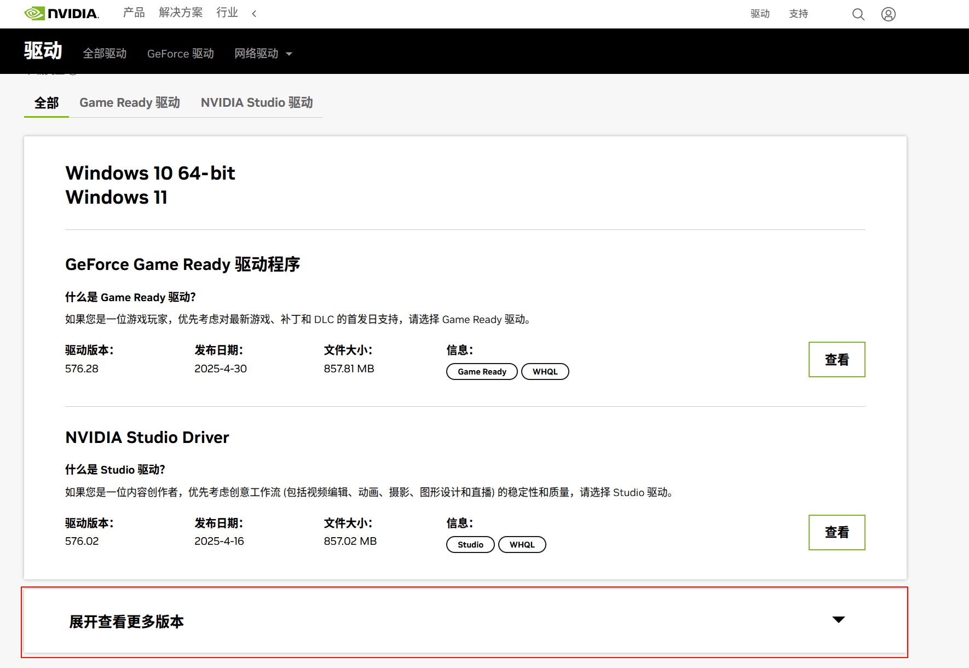Click the NVIDIA logo
969x668 pixels.
pyautogui.click(x=61, y=13)
